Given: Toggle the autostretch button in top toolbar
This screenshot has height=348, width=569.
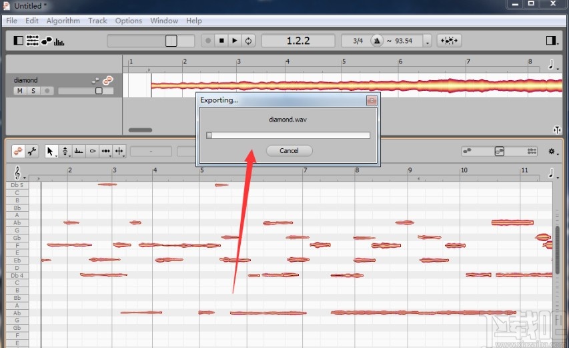Looking at the screenshot, I should click(x=449, y=40).
